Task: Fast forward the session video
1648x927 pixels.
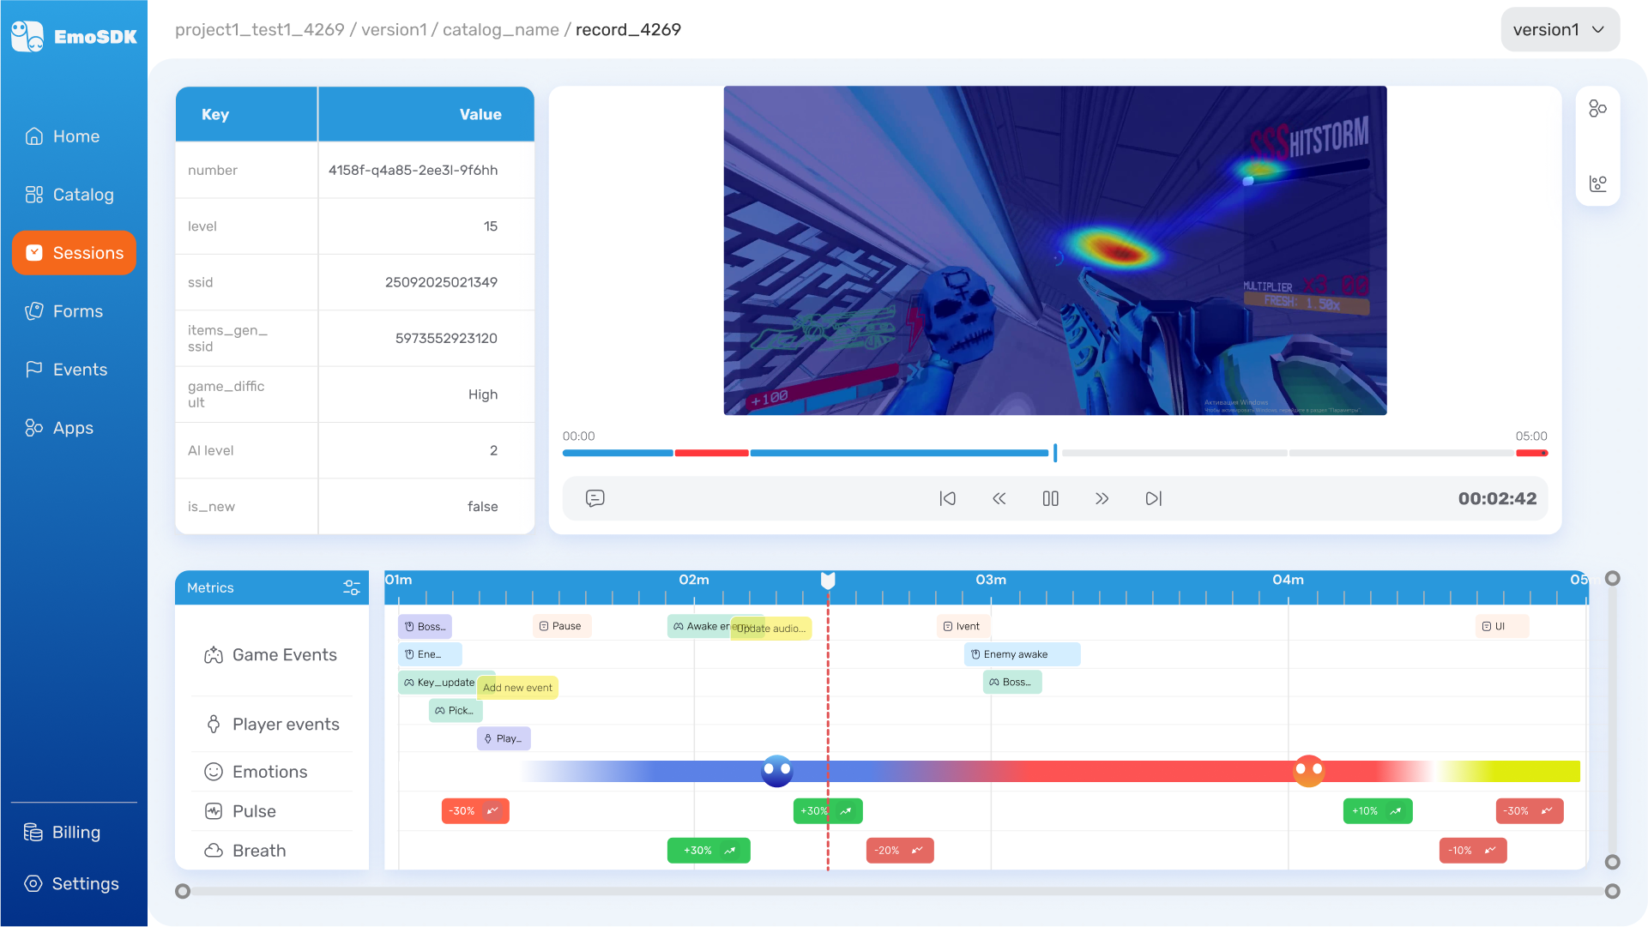Action: 1102,498
